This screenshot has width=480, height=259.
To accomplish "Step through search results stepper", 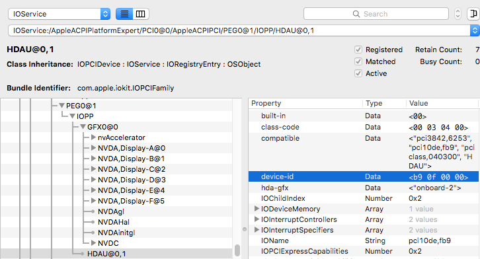I will coord(458,14).
